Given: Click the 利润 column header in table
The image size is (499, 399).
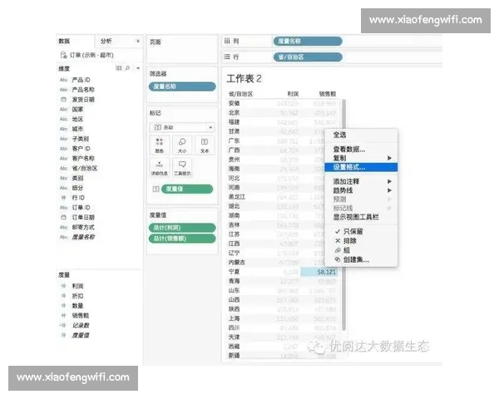Looking at the screenshot, I should pos(293,94).
